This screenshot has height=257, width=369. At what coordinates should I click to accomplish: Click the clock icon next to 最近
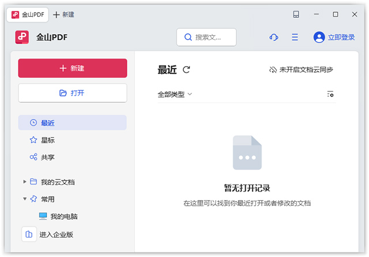point(33,122)
